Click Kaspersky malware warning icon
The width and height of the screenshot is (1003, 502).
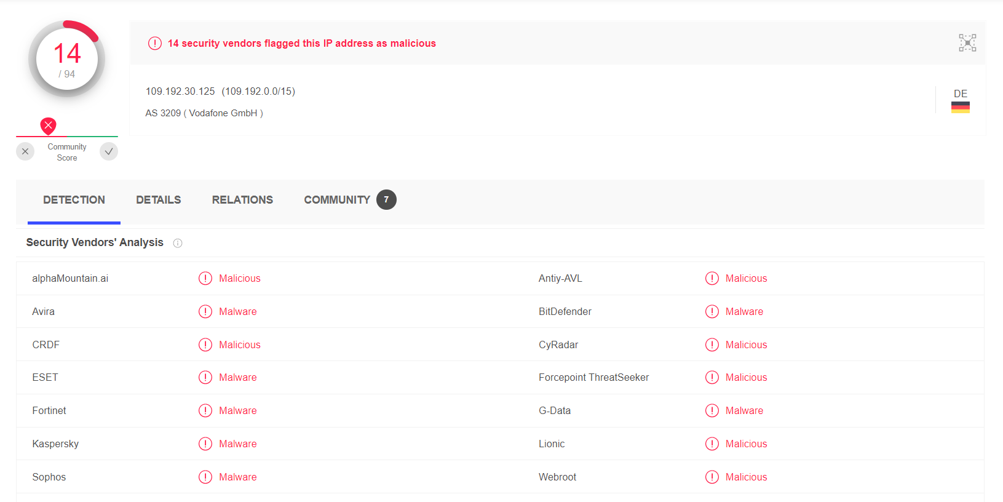(205, 444)
